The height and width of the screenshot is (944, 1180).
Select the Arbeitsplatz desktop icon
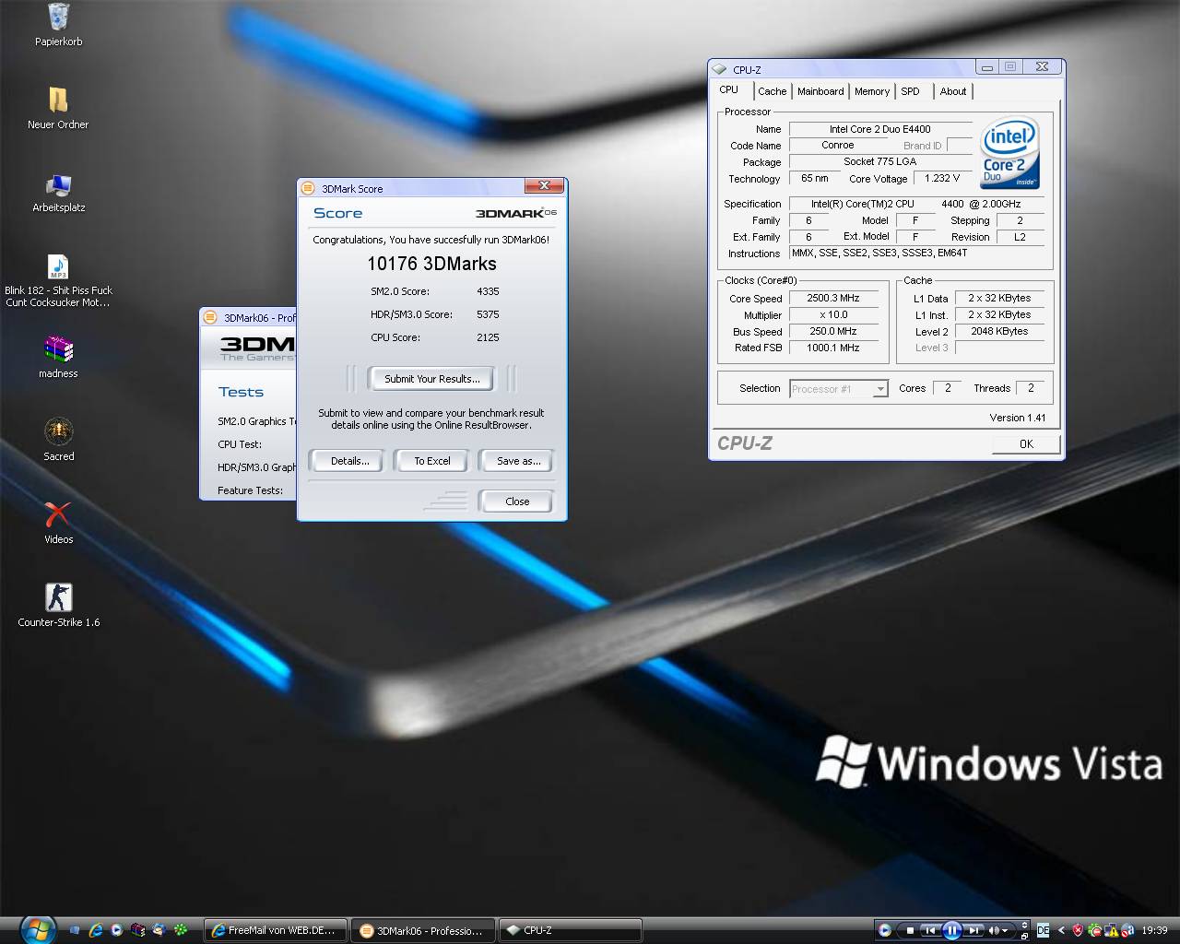pyautogui.click(x=58, y=184)
